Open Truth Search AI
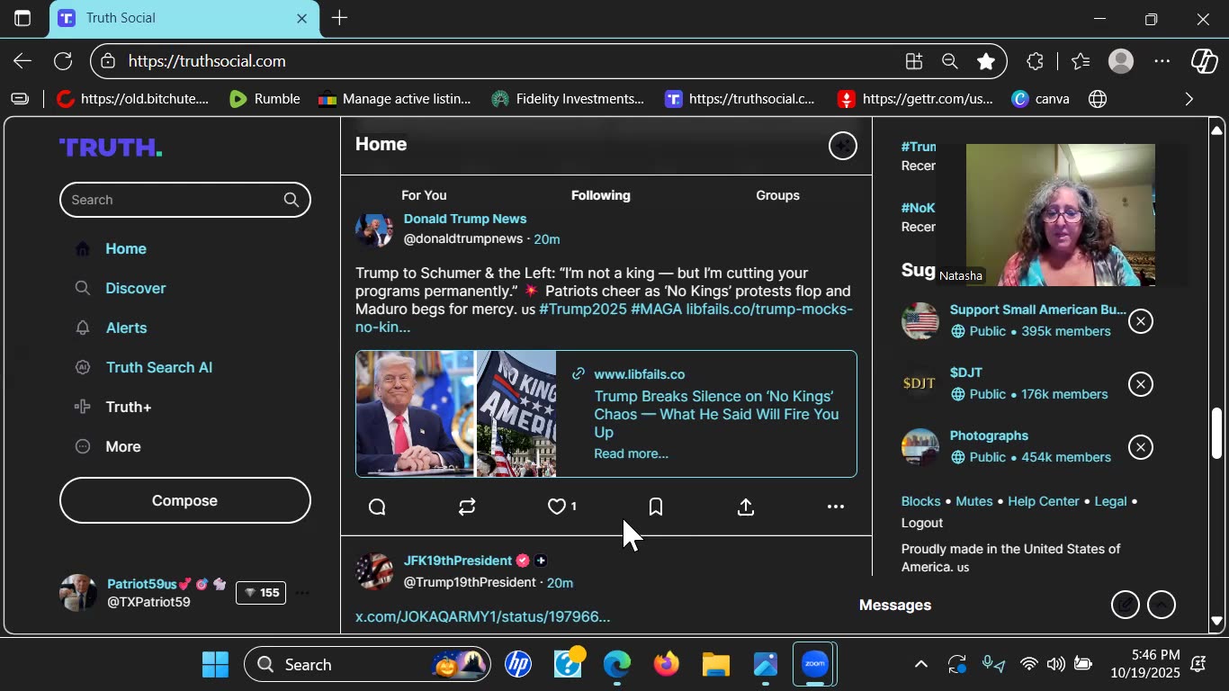Viewport: 1229px width, 691px height. [159, 368]
